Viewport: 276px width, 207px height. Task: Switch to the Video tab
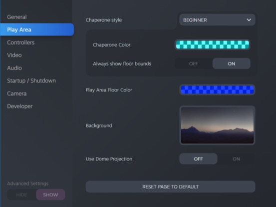pyautogui.click(x=14, y=55)
